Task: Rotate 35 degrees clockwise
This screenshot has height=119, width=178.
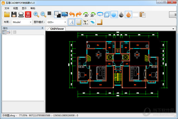Action: 93,14
